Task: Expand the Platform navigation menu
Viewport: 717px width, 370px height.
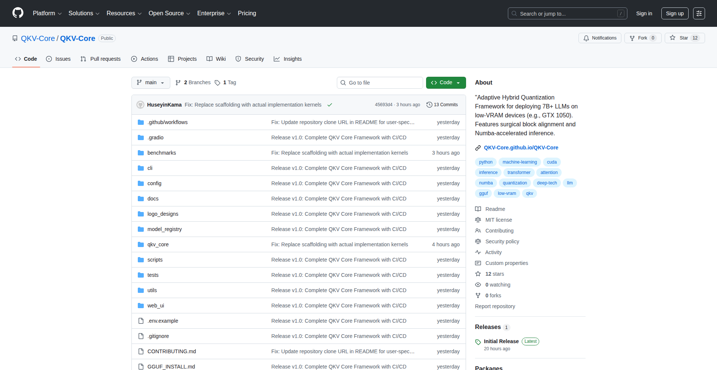Action: [x=47, y=13]
